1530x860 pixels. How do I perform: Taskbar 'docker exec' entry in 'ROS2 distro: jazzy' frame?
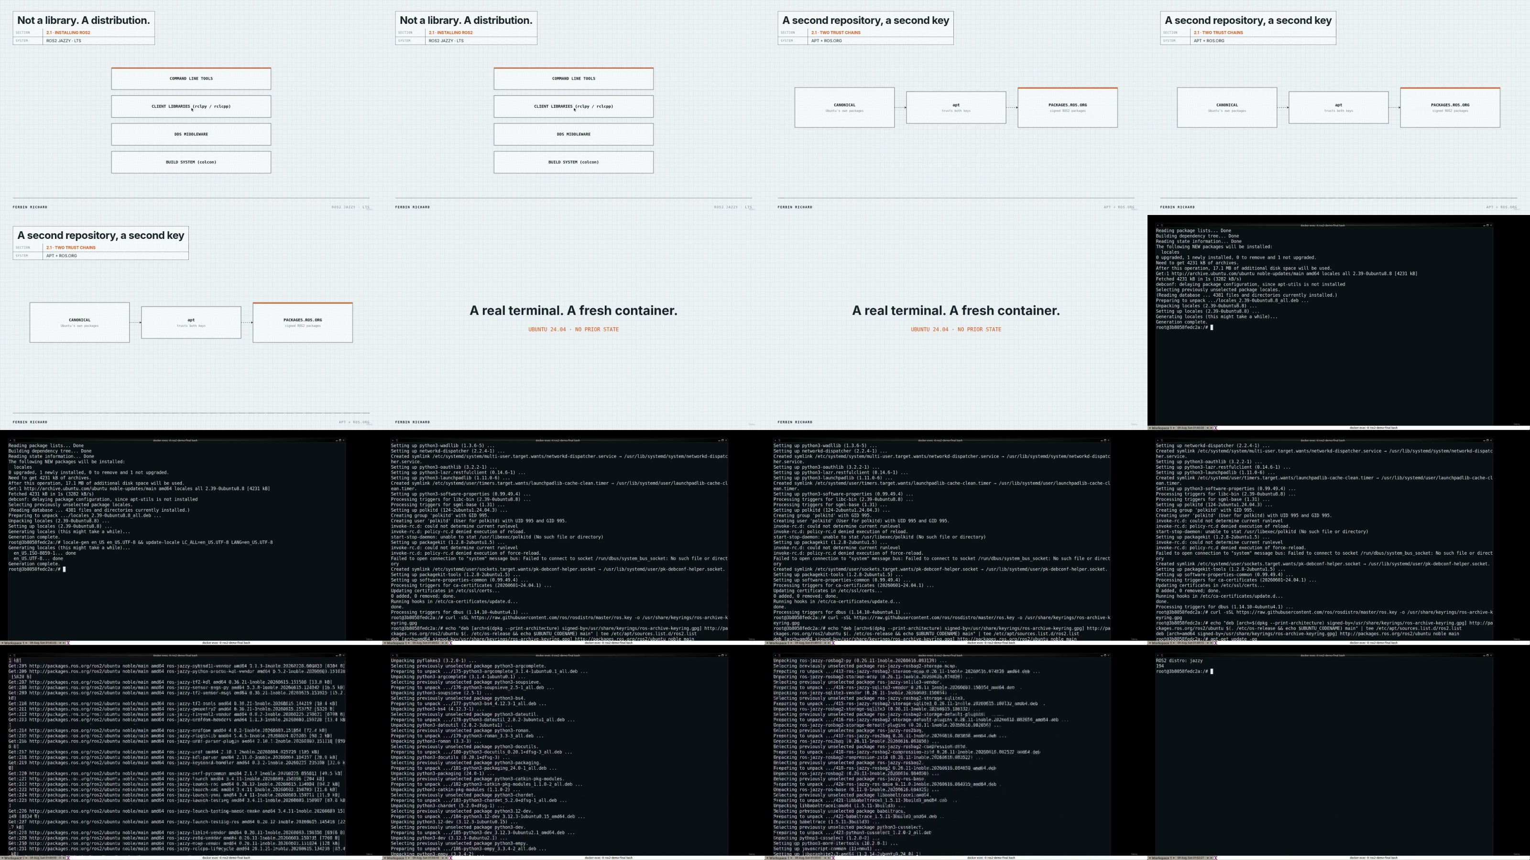[x=1374, y=858]
